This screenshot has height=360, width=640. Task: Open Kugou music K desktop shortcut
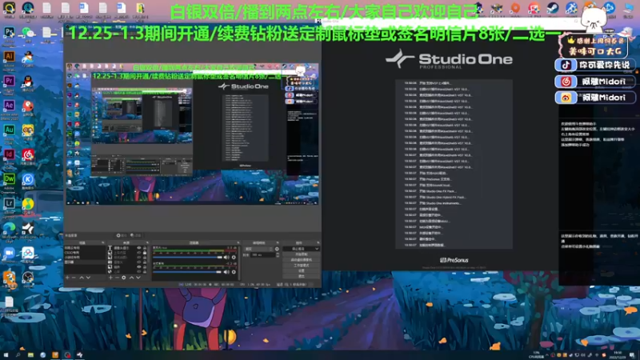click(x=28, y=179)
